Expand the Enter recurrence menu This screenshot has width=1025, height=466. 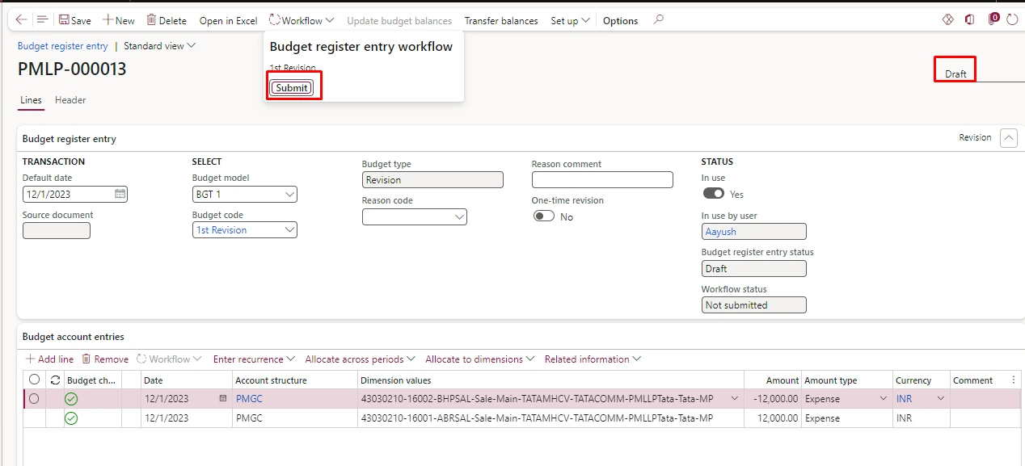tap(253, 359)
